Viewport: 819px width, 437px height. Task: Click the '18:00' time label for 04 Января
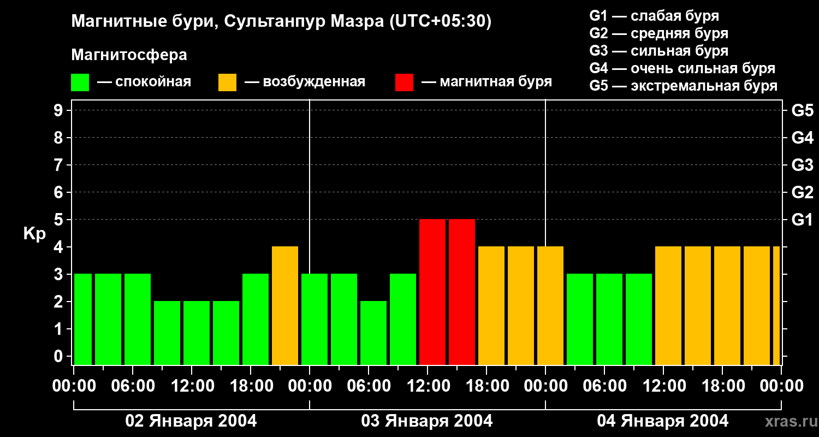coord(722,386)
